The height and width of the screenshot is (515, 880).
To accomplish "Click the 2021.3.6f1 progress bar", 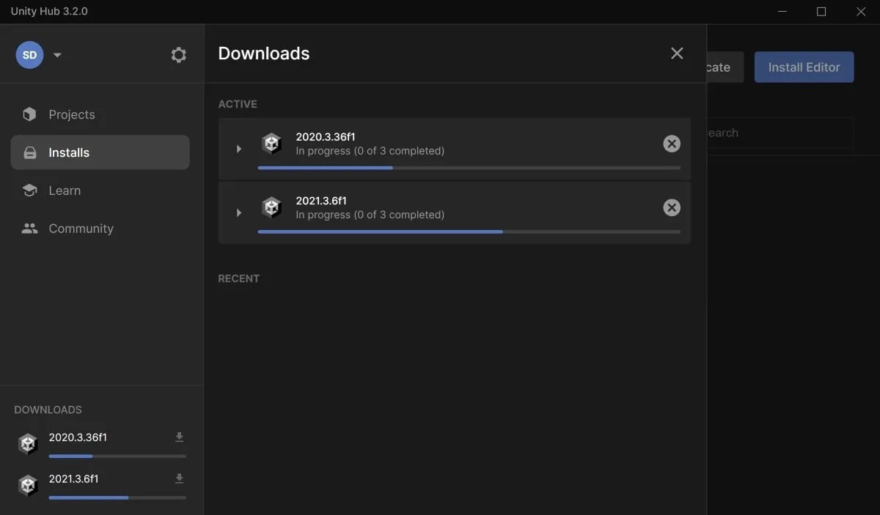I will click(x=469, y=231).
